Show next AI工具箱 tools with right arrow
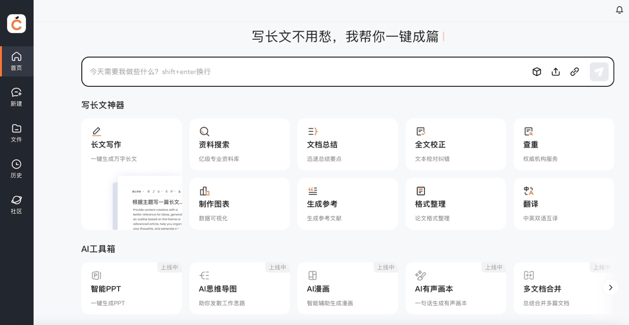This screenshot has height=325, width=629. point(611,287)
